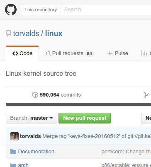Click the repository book icon beside torvalds
Screen dimensions: 151x167
coord(8,34)
